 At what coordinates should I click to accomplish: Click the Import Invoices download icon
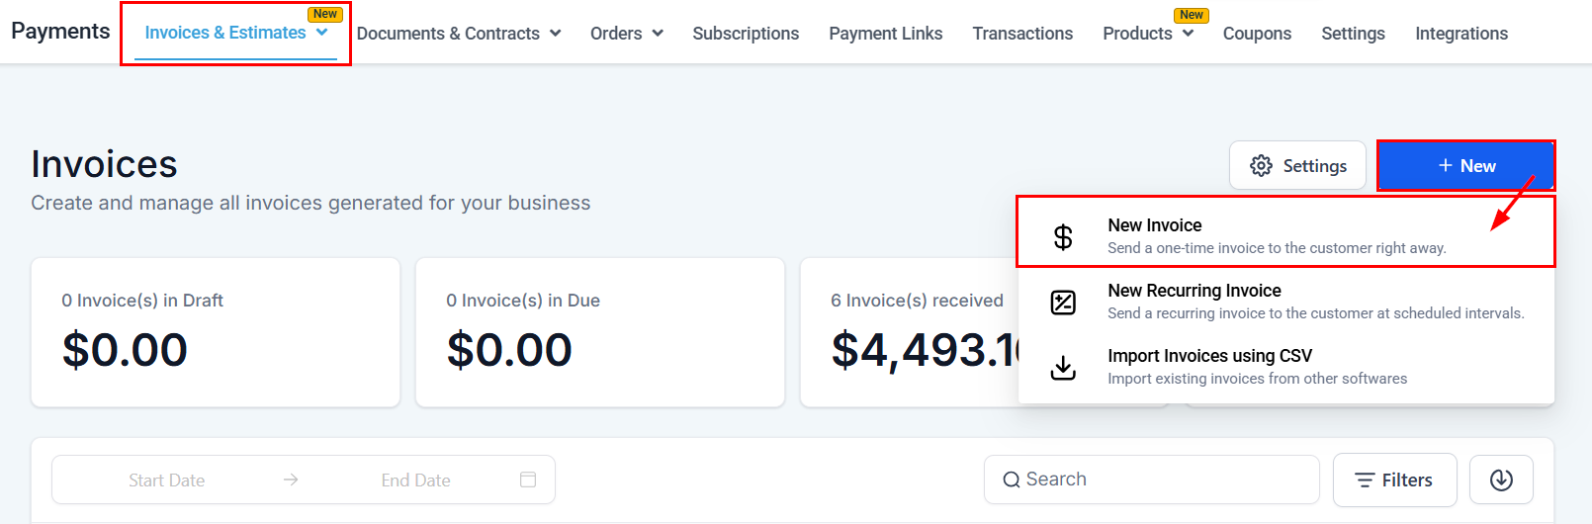[x=1063, y=367]
